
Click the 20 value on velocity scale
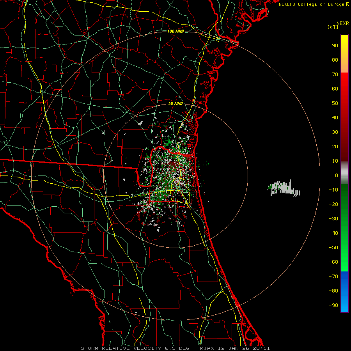tap(335, 147)
